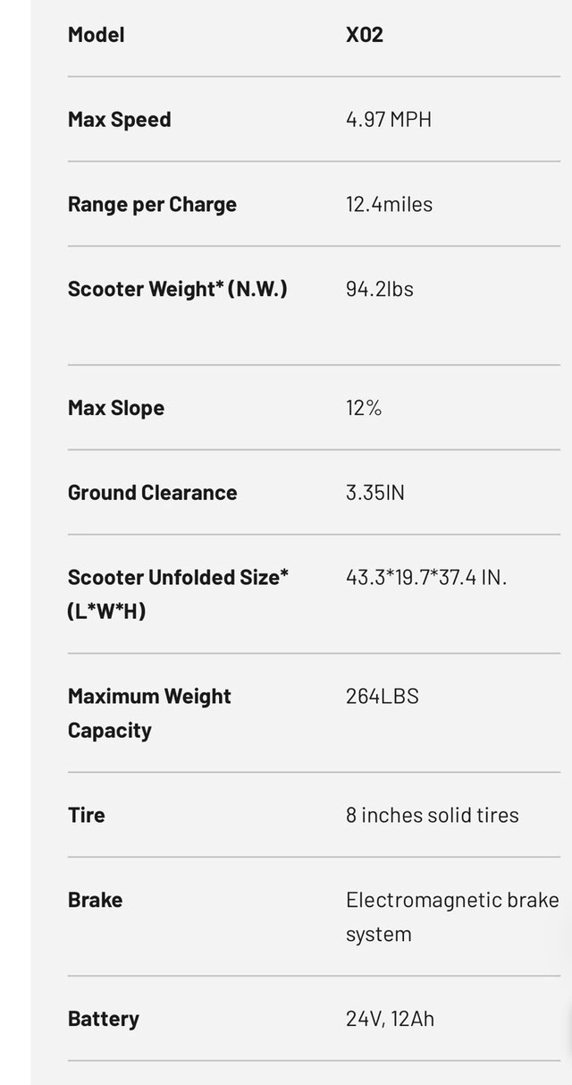
Task: Click the Ground Clearance label
Action: tap(152, 493)
